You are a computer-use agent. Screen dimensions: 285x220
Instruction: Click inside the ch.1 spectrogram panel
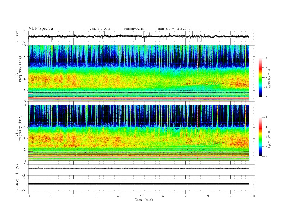(139, 73)
